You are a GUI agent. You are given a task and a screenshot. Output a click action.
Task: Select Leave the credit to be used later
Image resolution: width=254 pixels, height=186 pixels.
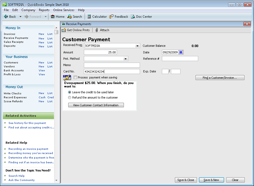70,92
